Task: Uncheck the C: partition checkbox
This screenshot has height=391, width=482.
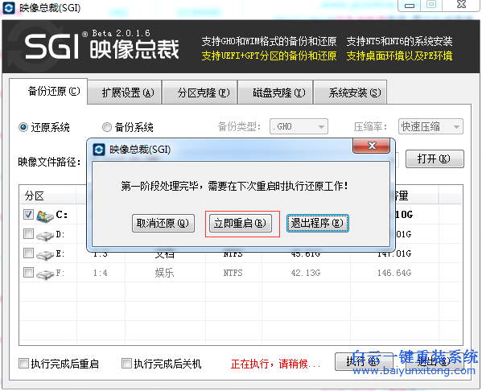Action: tap(28, 215)
